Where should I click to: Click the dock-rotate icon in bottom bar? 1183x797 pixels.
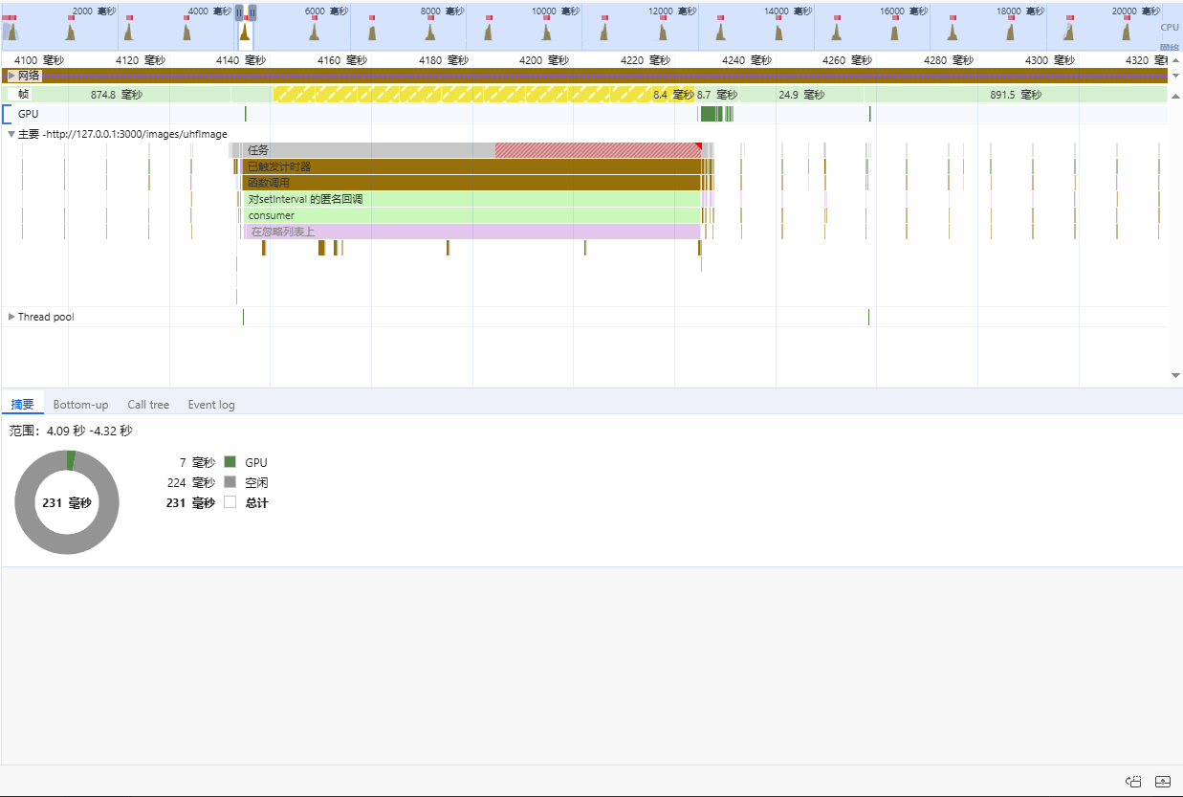(1133, 781)
